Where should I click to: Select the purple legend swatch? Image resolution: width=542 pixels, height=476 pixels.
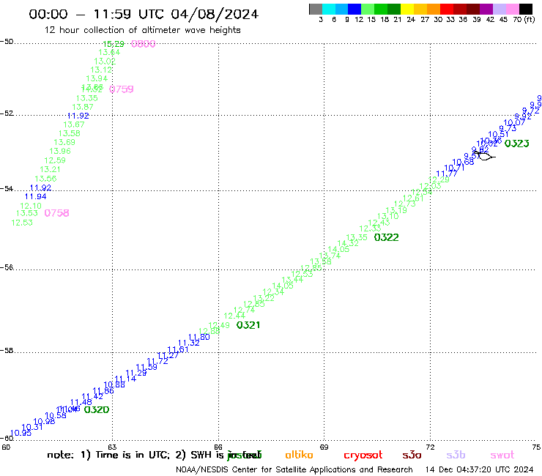486,9
